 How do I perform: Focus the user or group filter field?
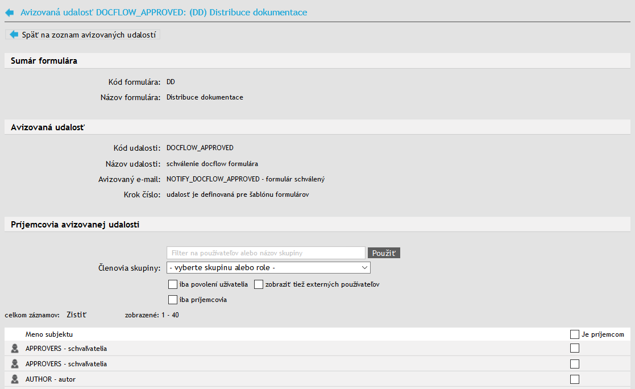[265, 253]
